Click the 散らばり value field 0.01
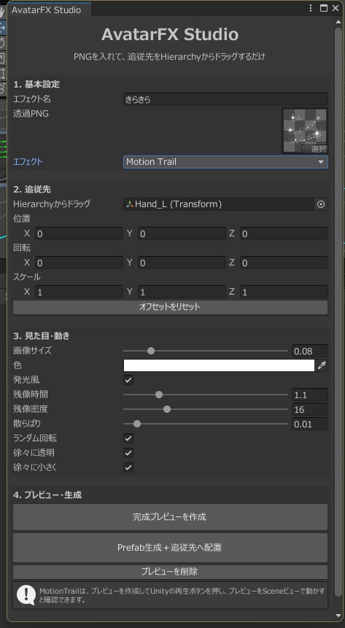345x628 pixels. [310, 424]
